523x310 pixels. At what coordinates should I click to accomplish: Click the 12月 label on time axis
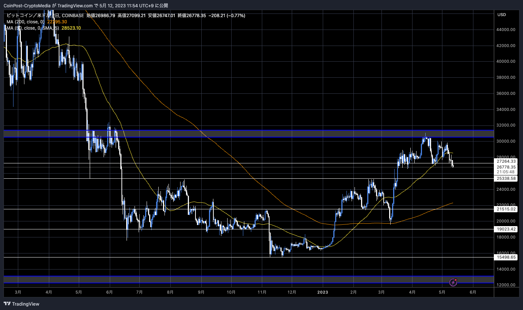292,292
